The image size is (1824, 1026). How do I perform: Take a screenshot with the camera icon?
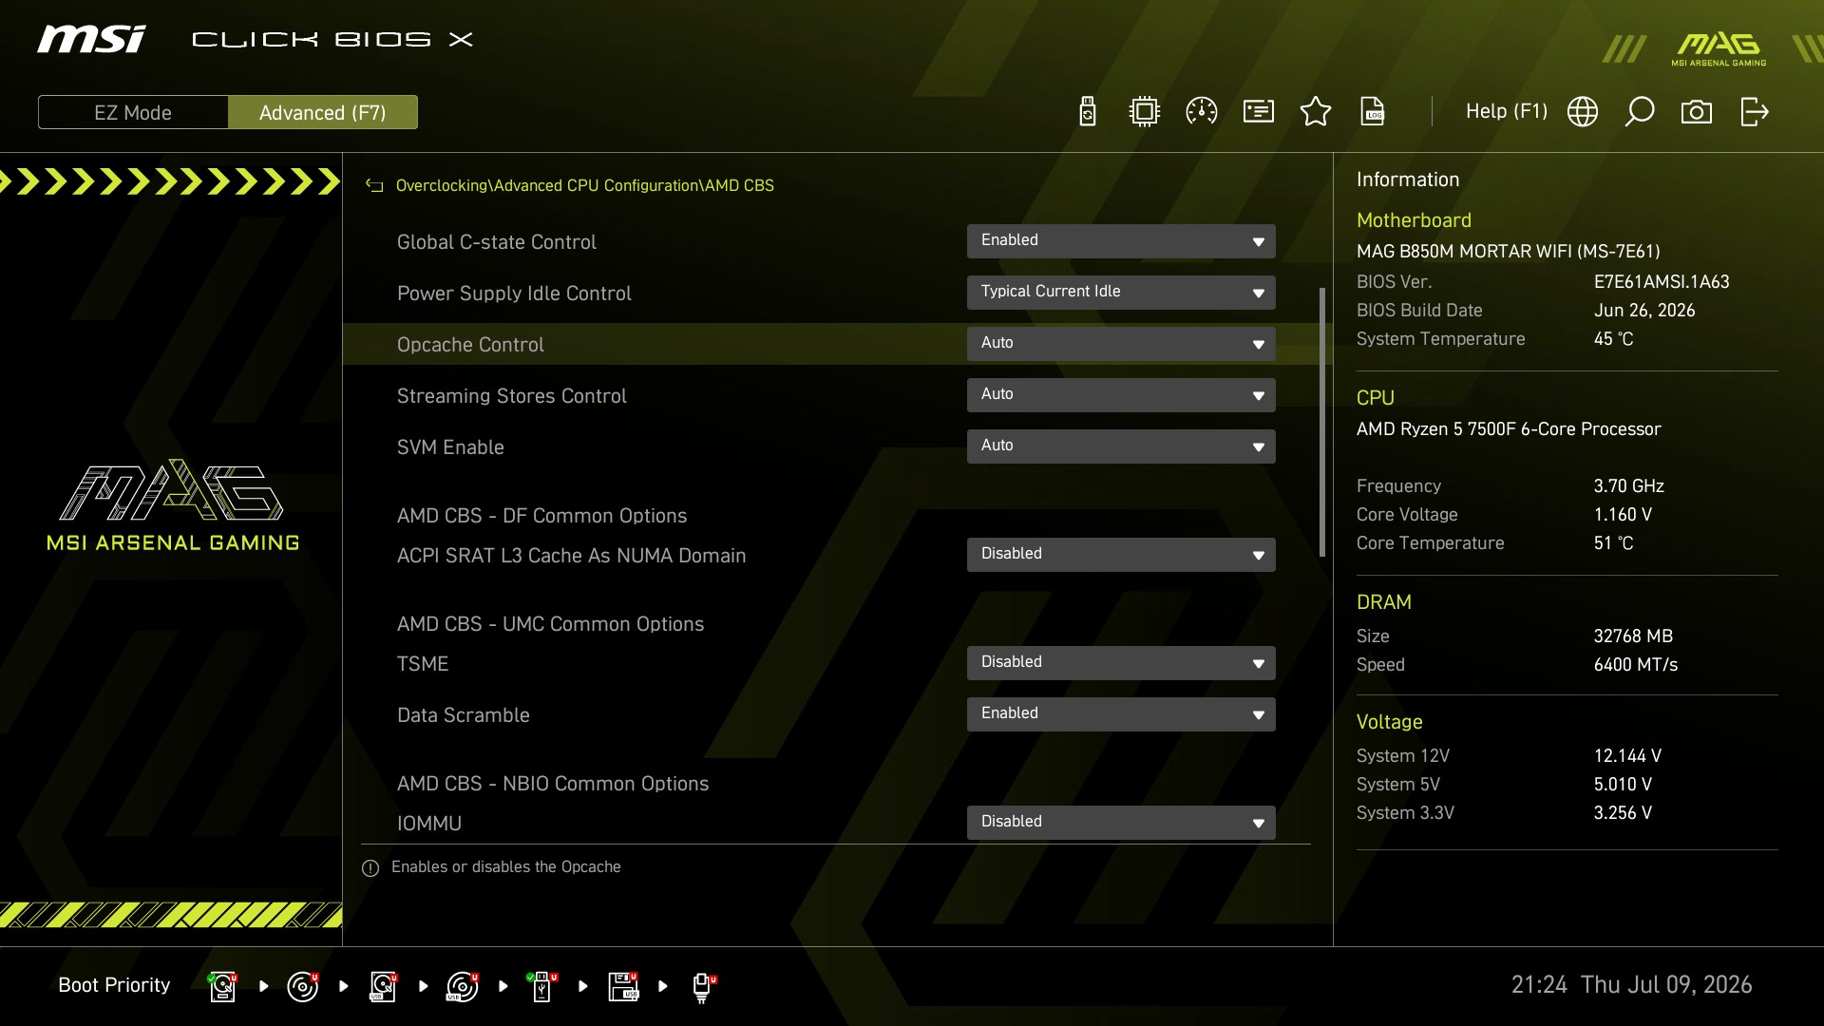point(1697,112)
